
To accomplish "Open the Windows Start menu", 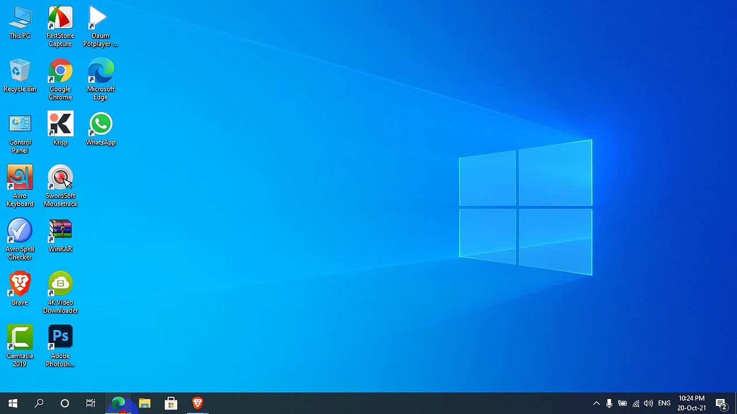I will pyautogui.click(x=13, y=403).
